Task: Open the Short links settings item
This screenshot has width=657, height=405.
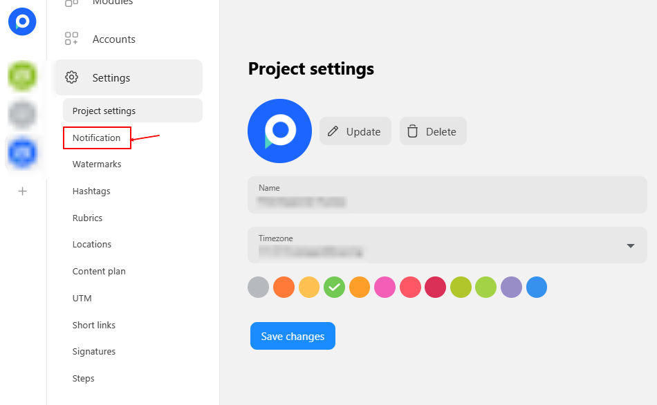Action: coord(94,325)
